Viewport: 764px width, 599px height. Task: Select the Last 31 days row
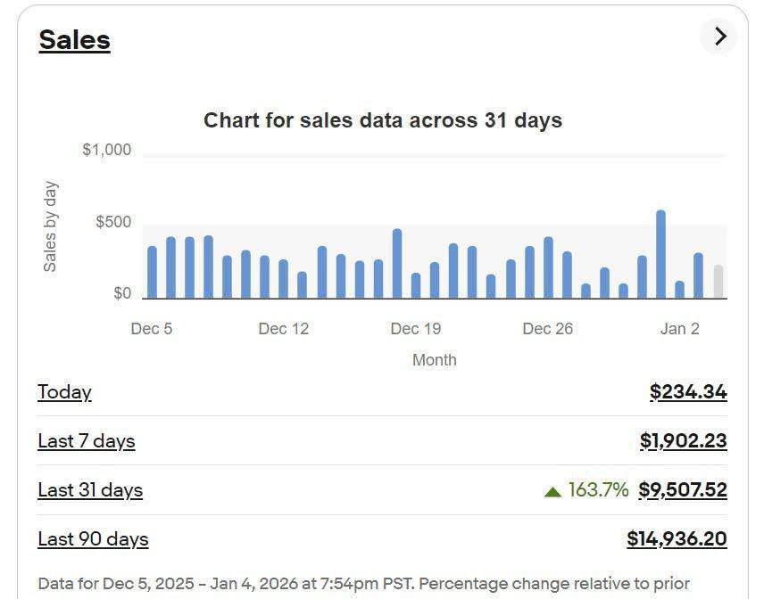[89, 489]
